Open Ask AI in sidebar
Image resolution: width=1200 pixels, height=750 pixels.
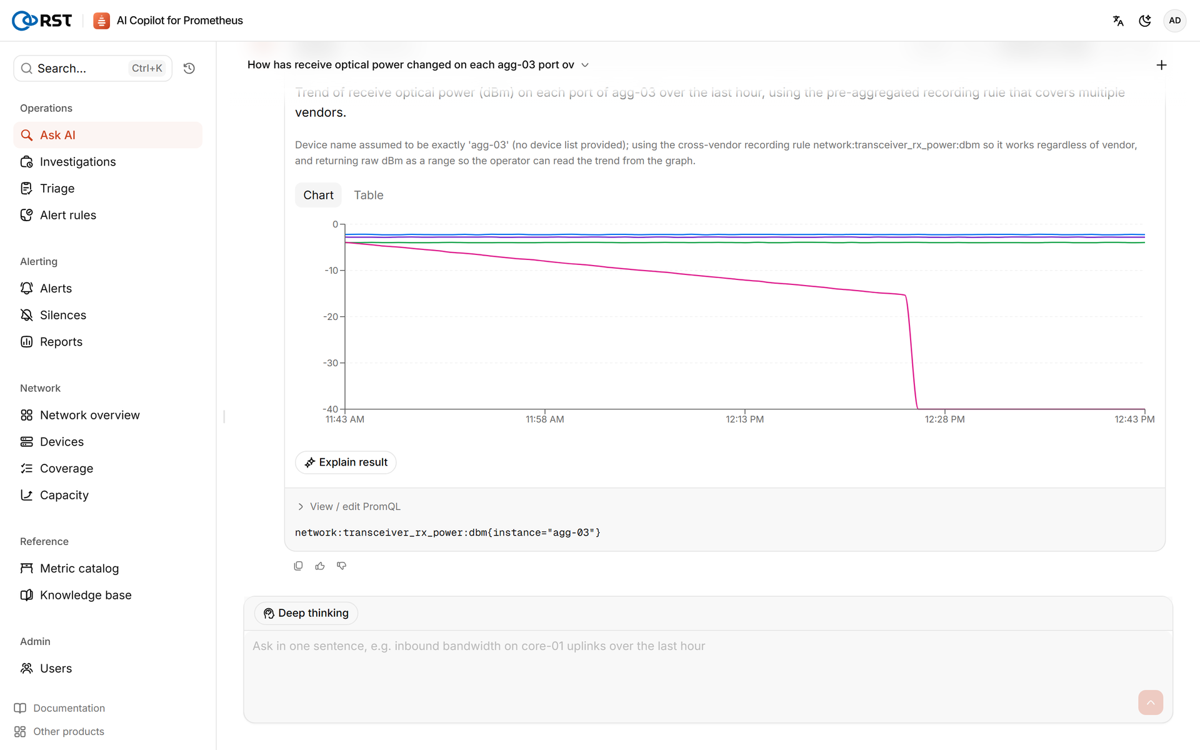pos(108,135)
